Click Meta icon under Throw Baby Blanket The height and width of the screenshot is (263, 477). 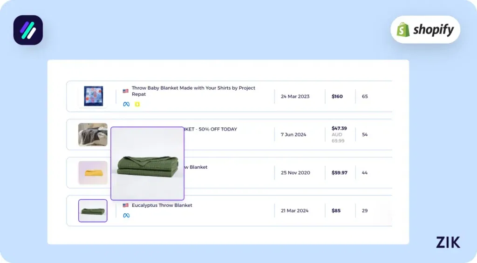(x=126, y=104)
